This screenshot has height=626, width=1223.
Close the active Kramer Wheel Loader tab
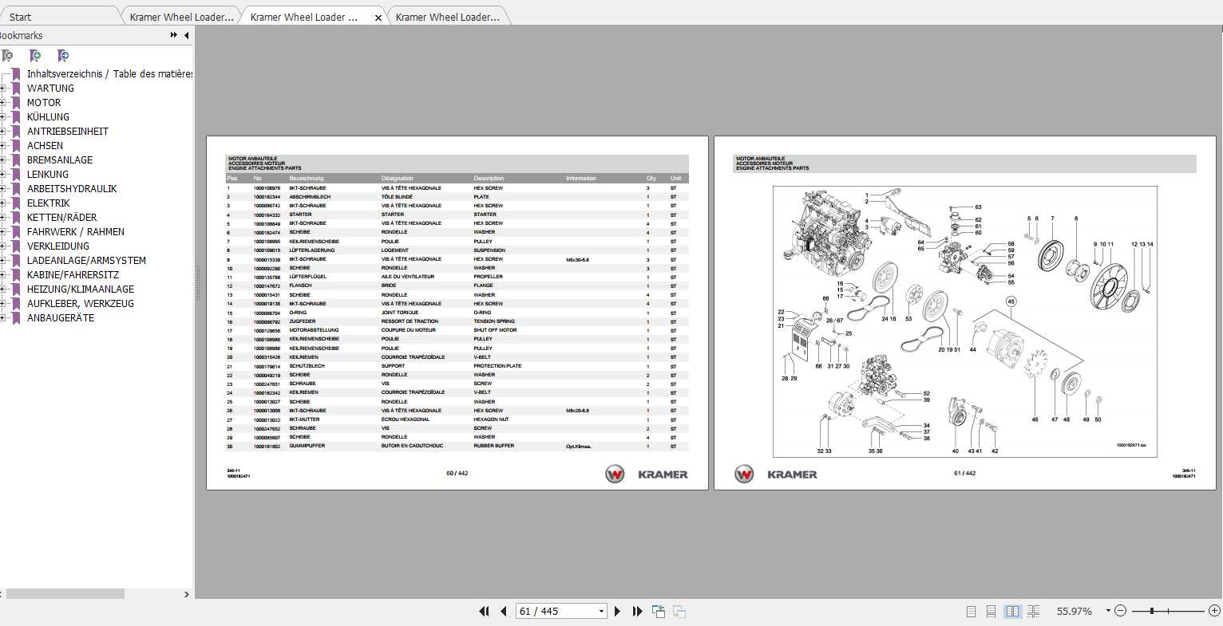coord(378,18)
